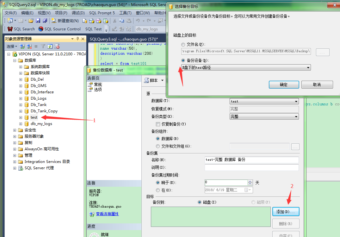This screenshot has height=237, width=340.
Task: Expand the Db_Tank_Copy database node
Action: 21,111
